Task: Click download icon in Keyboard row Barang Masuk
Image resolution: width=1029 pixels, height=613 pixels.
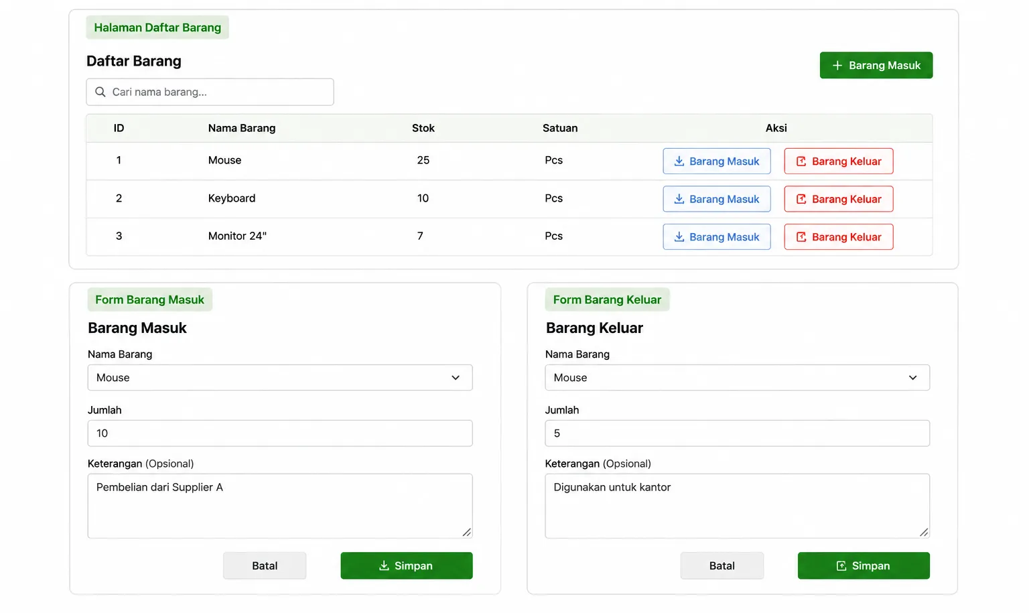Action: [679, 199]
